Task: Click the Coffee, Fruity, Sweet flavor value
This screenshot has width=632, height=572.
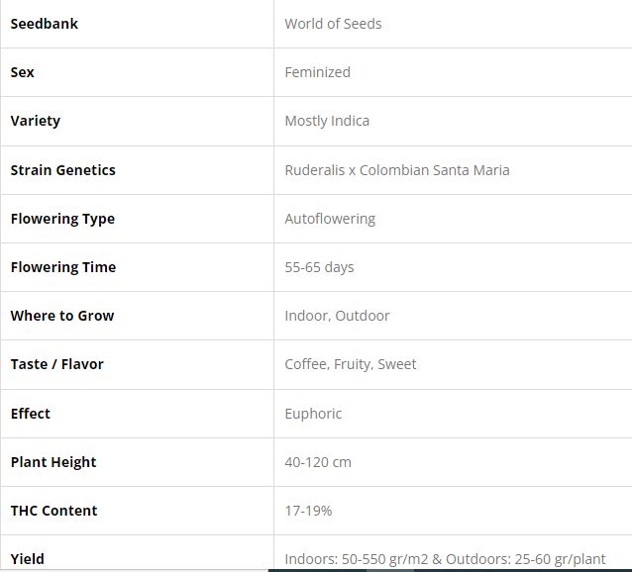Action: [350, 364]
